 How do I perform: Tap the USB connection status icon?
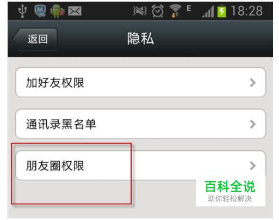[22, 11]
